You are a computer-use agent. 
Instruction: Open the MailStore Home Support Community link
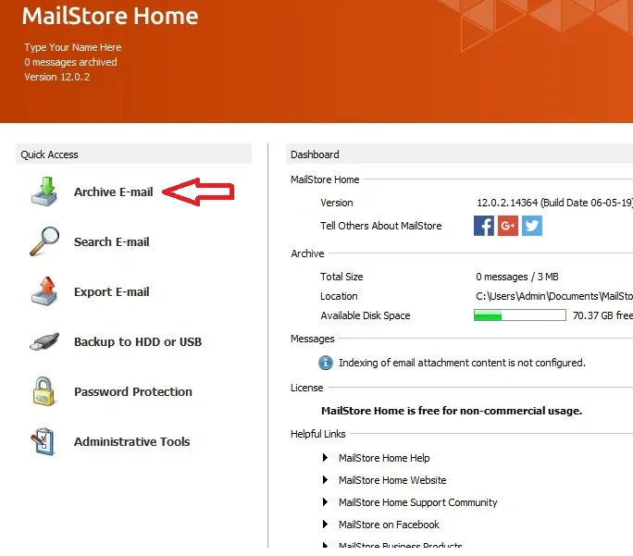[417, 502]
